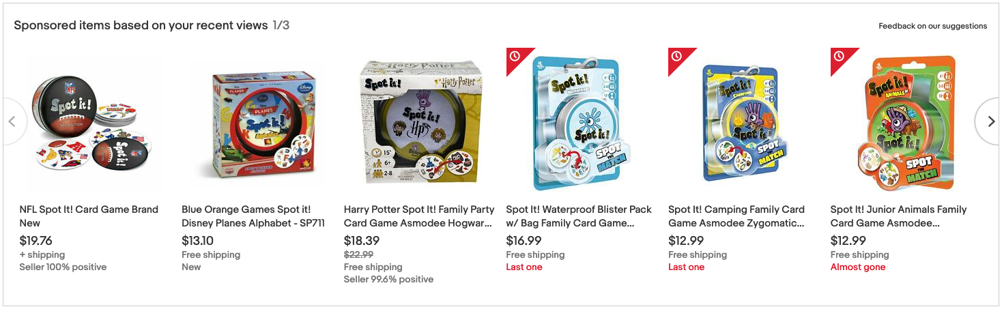
Task: View the Disney Planes Spot It! image
Action: pos(257,124)
